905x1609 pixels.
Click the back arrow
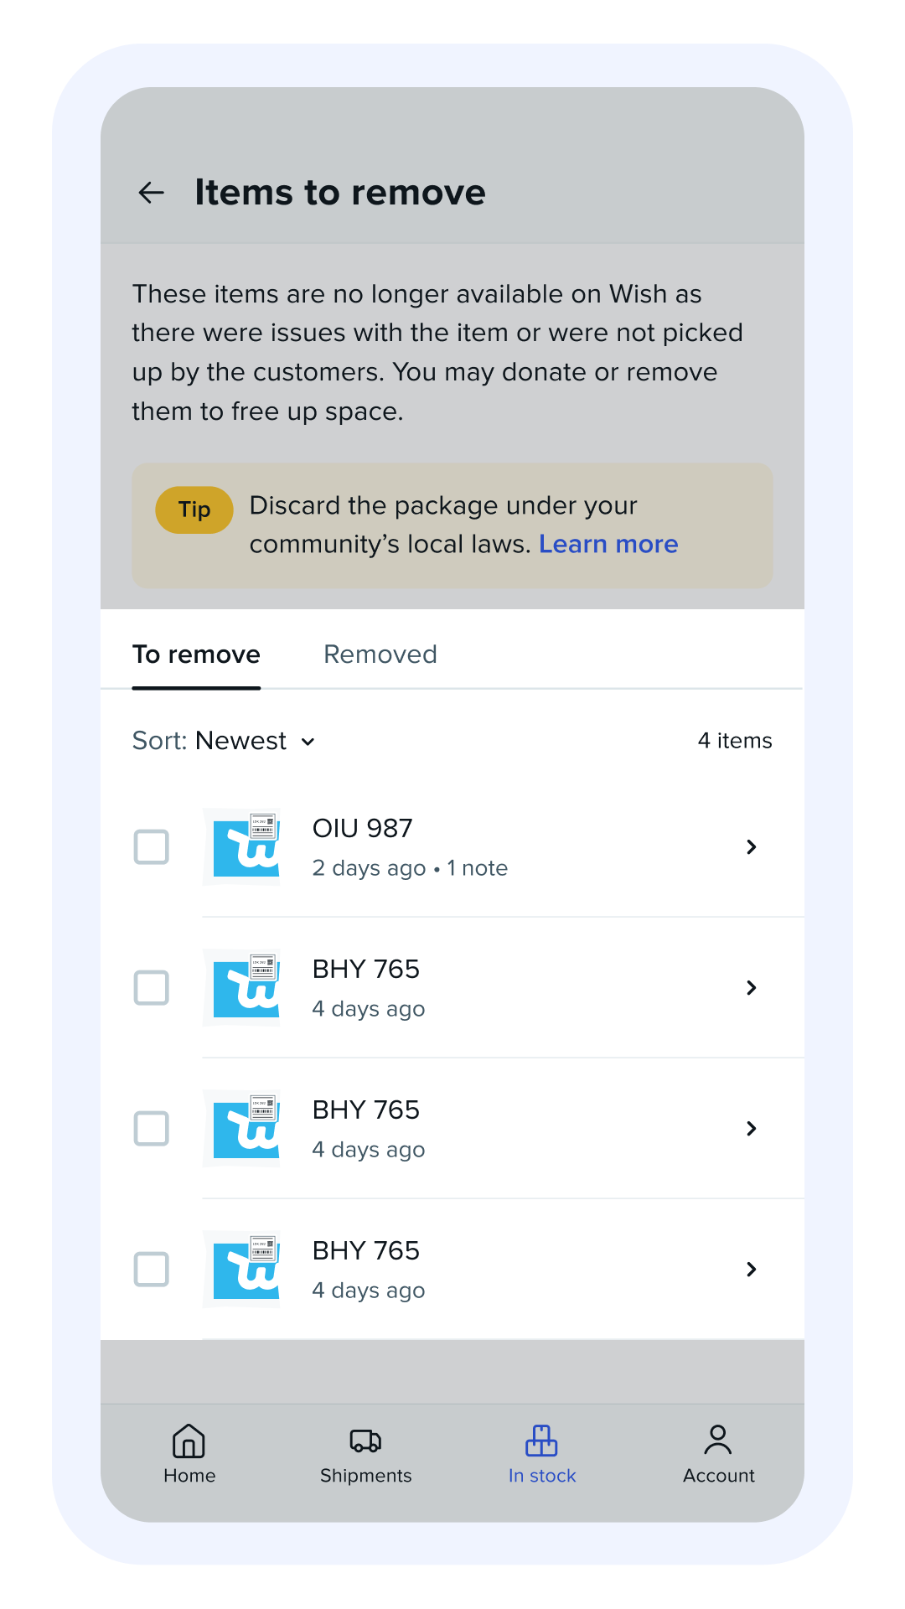(151, 192)
